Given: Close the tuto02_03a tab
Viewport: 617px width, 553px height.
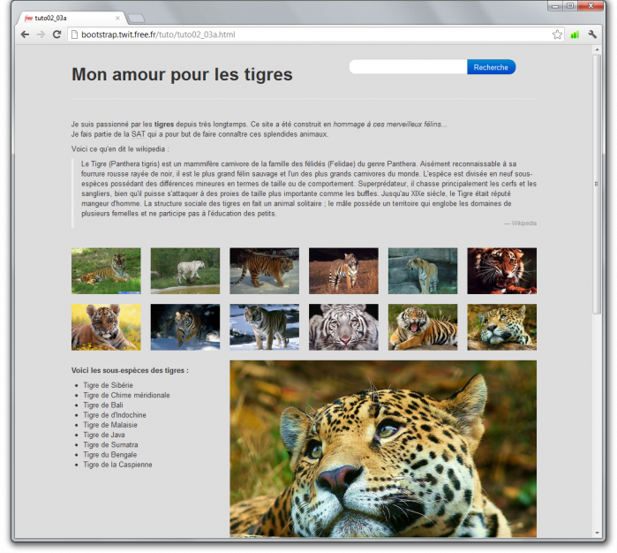Looking at the screenshot, I should tap(117, 19).
